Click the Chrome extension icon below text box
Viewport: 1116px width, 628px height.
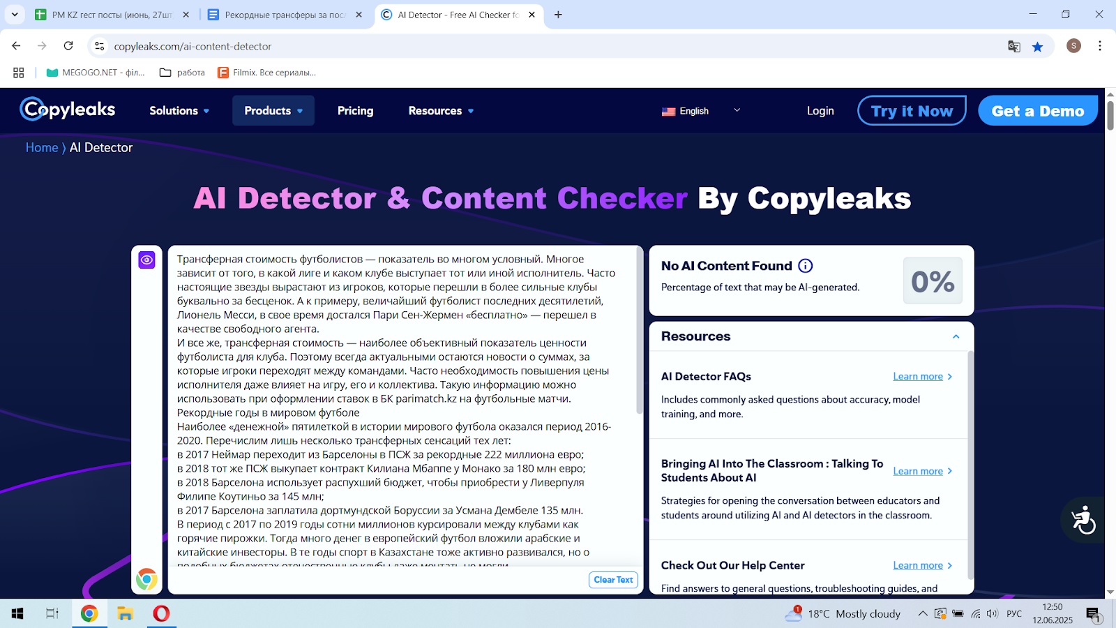tap(146, 579)
